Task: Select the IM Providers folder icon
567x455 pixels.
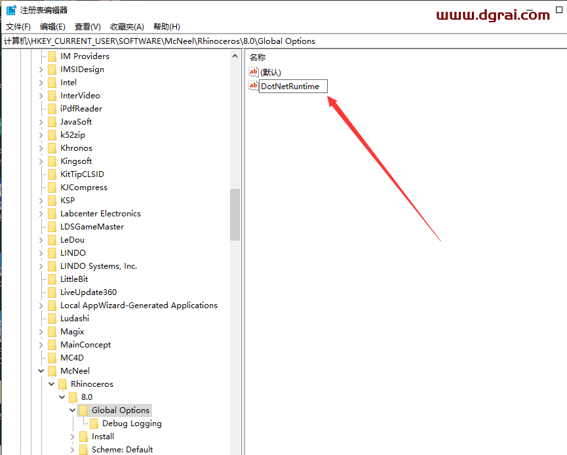Action: coord(52,56)
